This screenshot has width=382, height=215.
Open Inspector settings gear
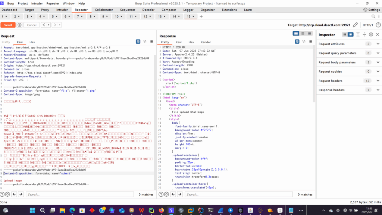[x=371, y=35]
